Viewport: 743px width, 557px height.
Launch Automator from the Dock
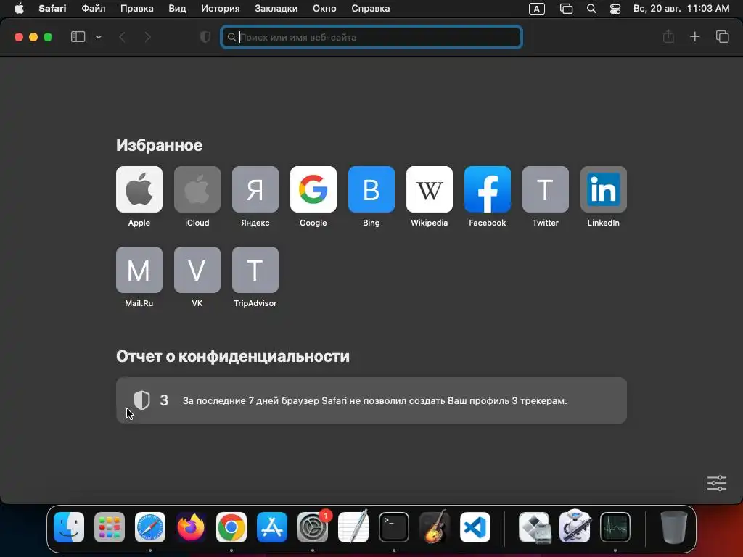tap(575, 527)
